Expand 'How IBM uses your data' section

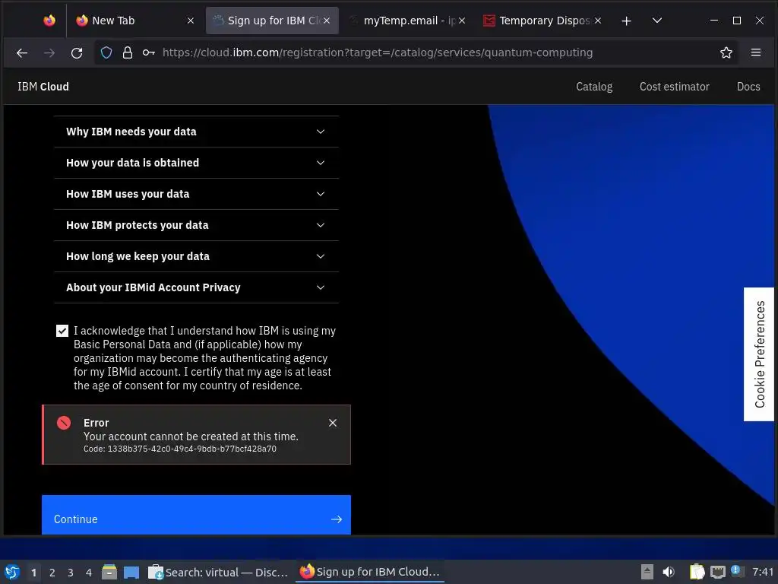tap(197, 194)
